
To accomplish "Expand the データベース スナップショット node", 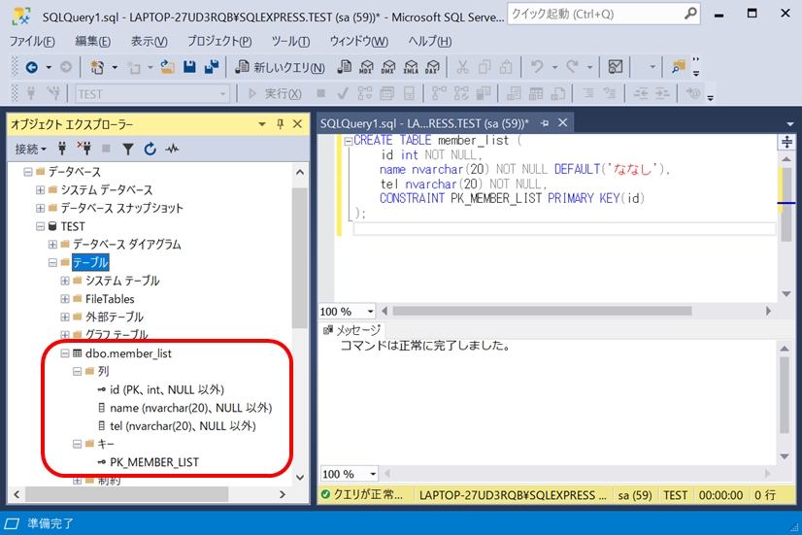I will 40,208.
